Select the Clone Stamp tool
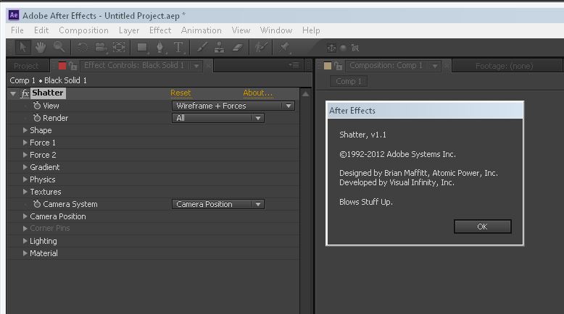The height and width of the screenshot is (314, 564). click(220, 47)
